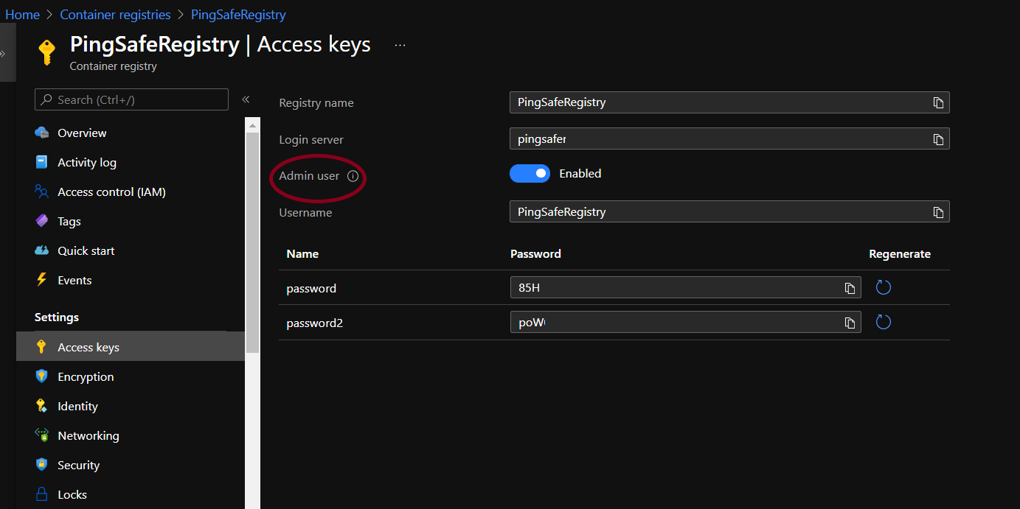Viewport: 1020px width, 509px height.
Task: Copy the first password value
Action: point(850,288)
